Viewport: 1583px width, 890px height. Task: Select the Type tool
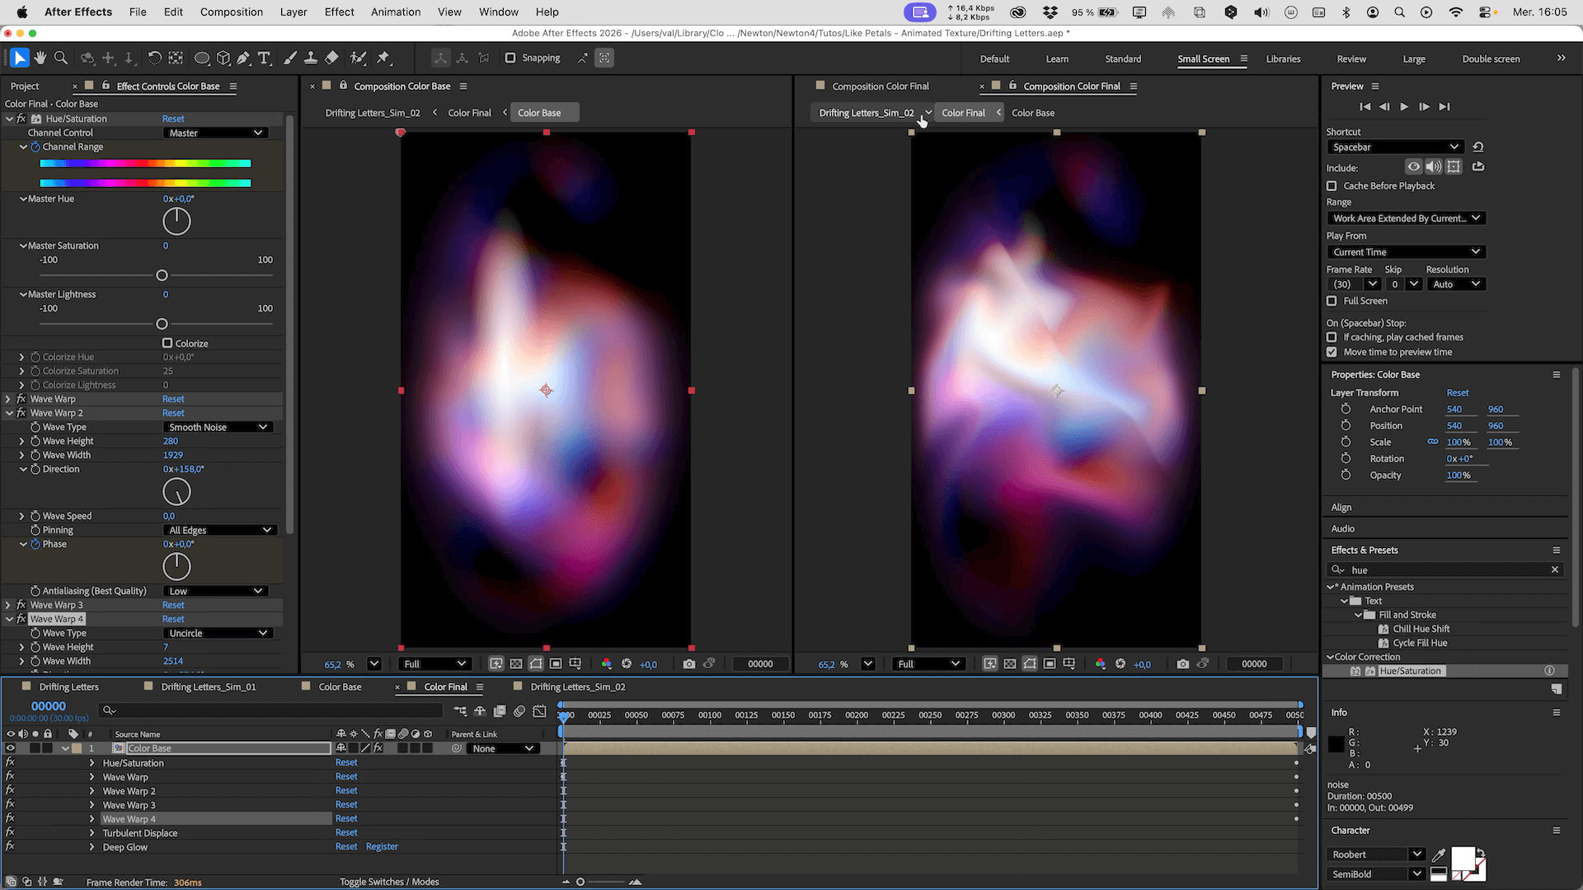pyautogui.click(x=264, y=58)
